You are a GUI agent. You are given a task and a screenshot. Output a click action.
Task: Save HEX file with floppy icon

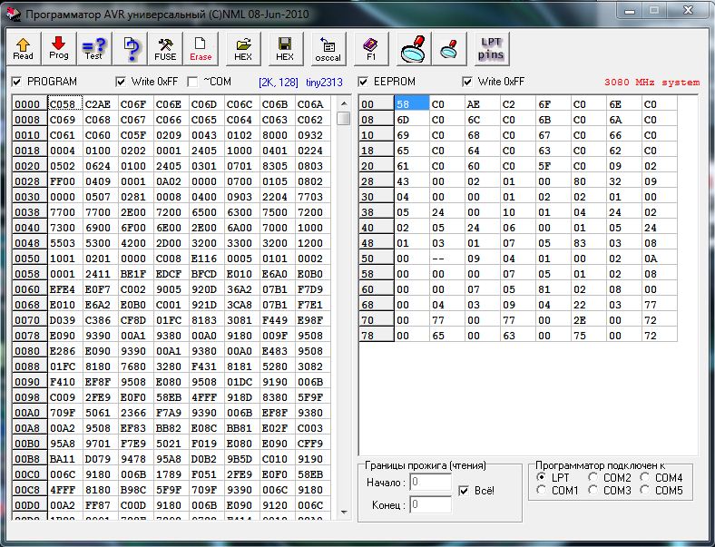(285, 48)
